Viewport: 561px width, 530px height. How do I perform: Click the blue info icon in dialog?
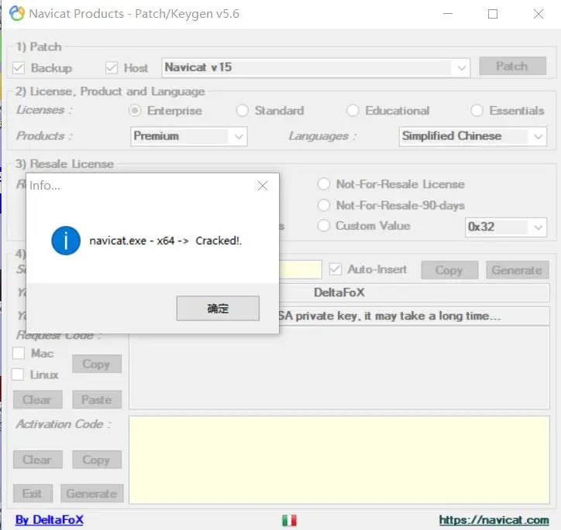point(66,241)
